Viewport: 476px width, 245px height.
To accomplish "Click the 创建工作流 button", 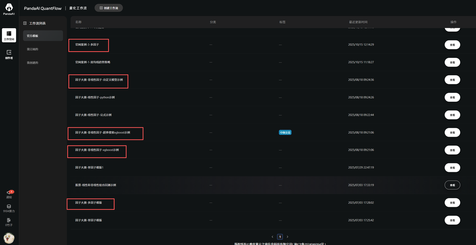I will point(109,8).
